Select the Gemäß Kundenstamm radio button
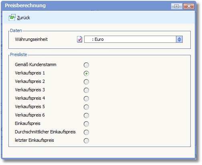The width and height of the screenshot is (202, 165). (86, 65)
